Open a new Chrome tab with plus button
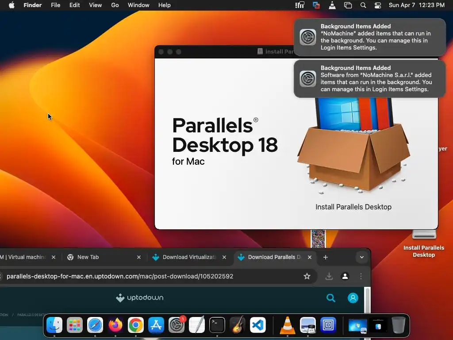Viewport: 453px width, 340px height. click(x=325, y=257)
